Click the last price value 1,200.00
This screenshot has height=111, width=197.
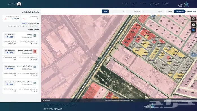[34, 44]
